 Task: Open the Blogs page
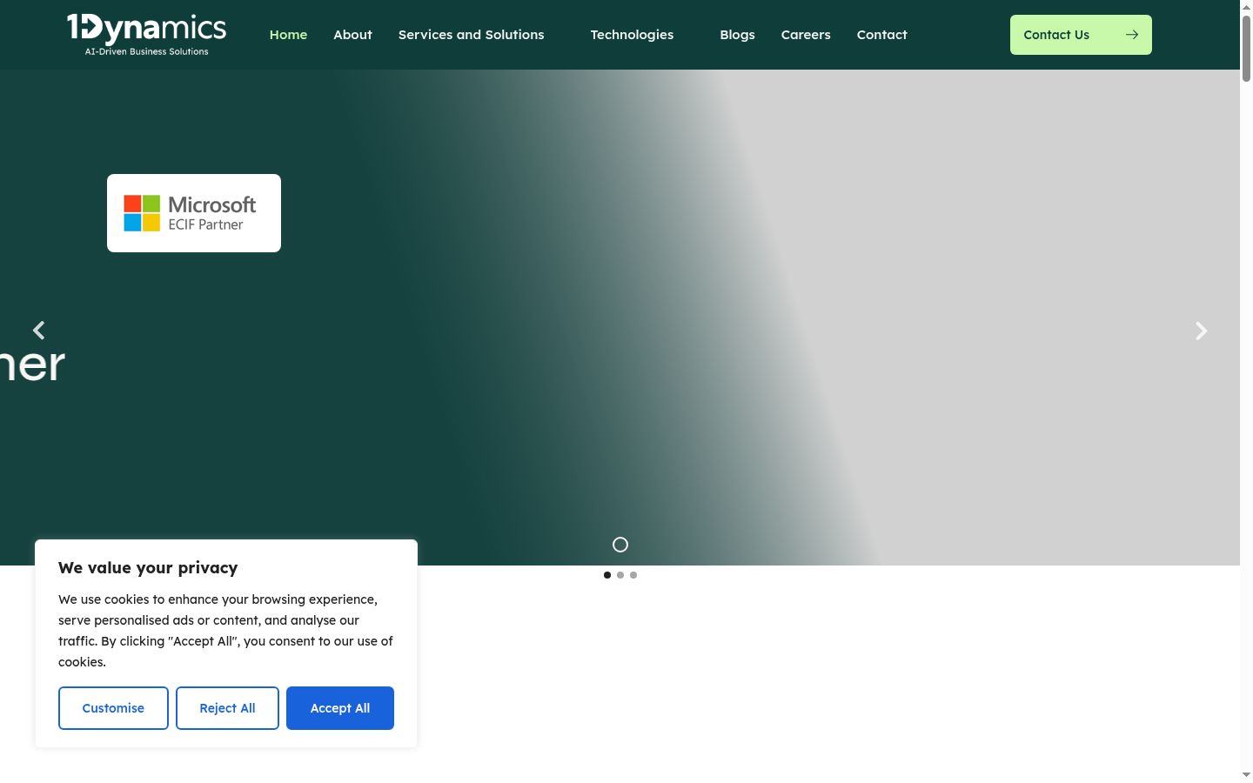click(x=737, y=35)
